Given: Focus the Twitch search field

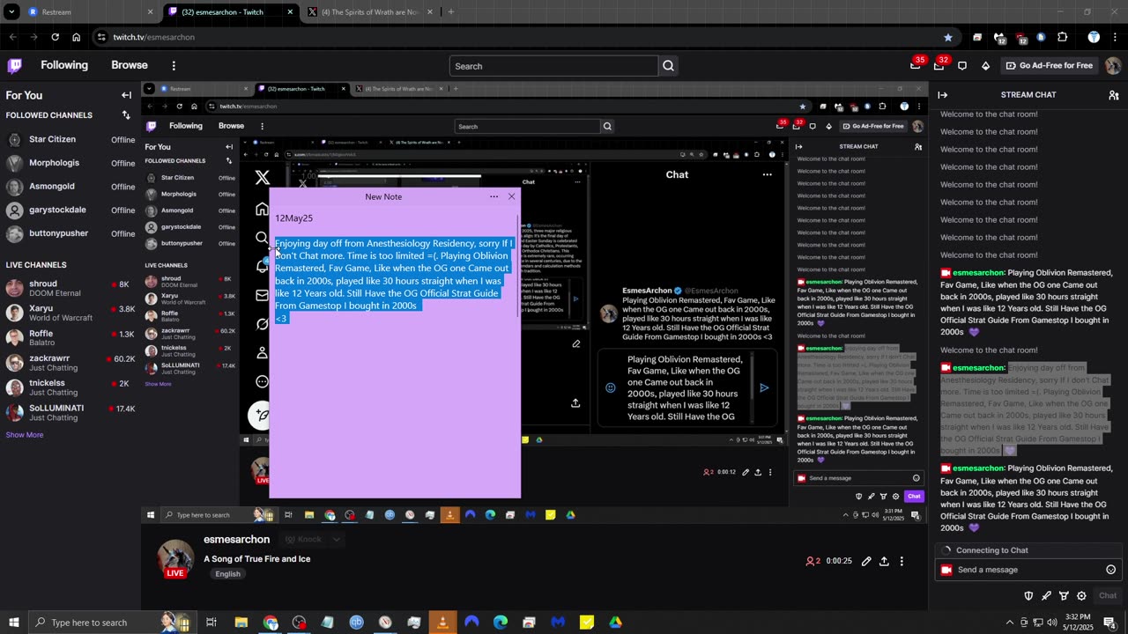Looking at the screenshot, I should [553, 66].
